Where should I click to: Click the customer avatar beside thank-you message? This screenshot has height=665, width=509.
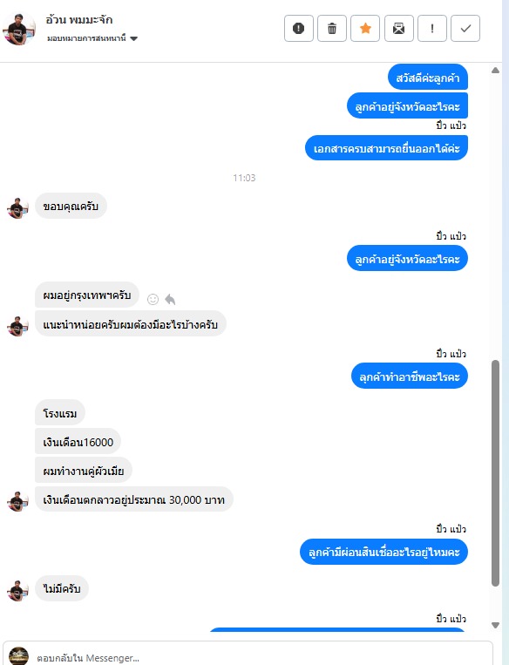click(17, 207)
